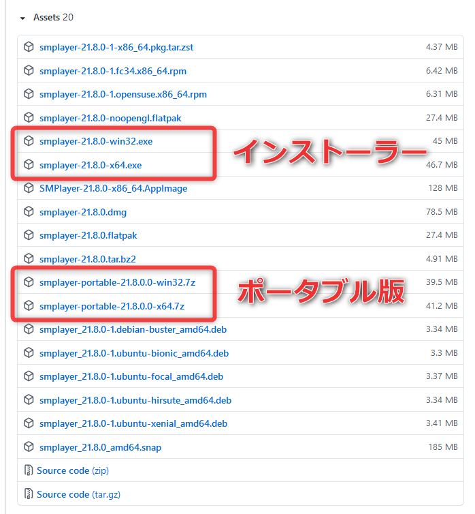
Task: Click the 6.42 MB size of fc34 rpm
Action: tap(442, 71)
